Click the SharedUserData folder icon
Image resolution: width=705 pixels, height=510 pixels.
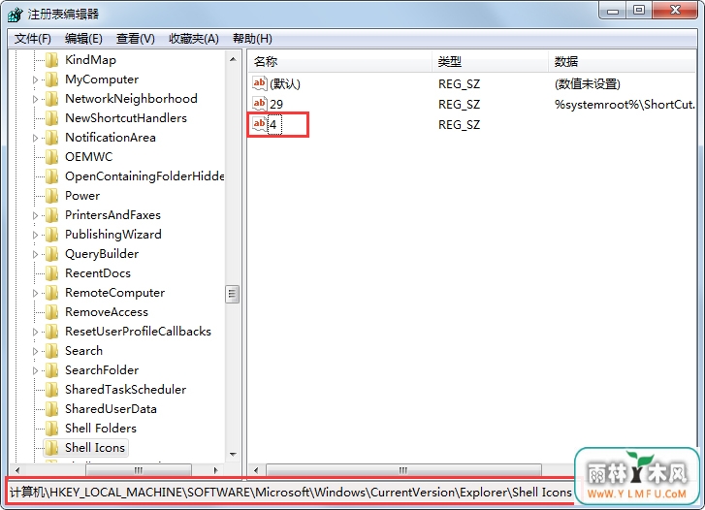[52, 408]
